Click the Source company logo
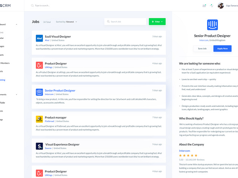This screenshot has height=178, width=238. (39, 146)
